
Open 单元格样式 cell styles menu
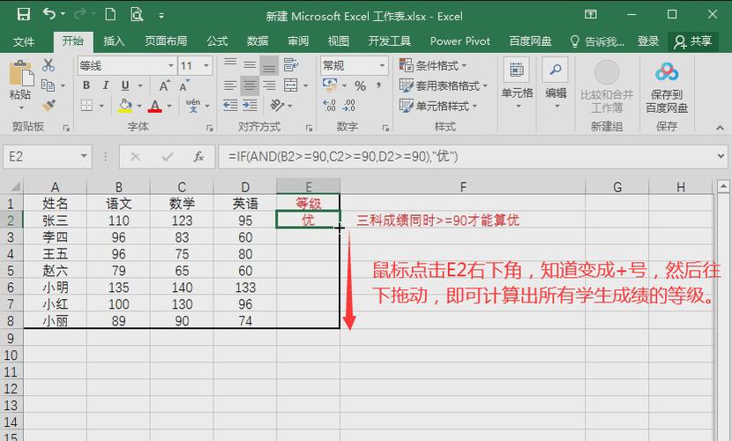pyautogui.click(x=438, y=106)
